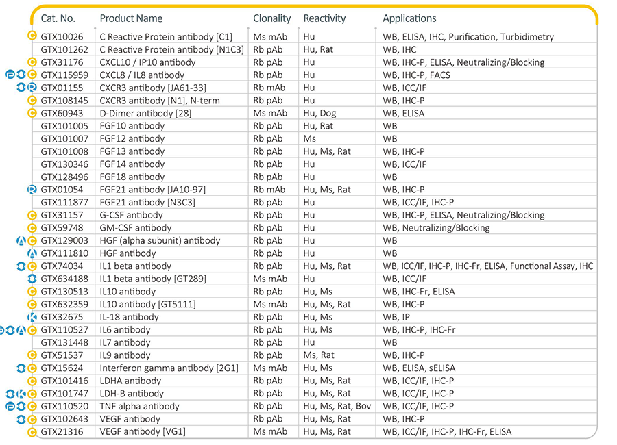The height and width of the screenshot is (445, 617).
Task: Click 'G-CSF antibody' product name
Action: point(131,215)
